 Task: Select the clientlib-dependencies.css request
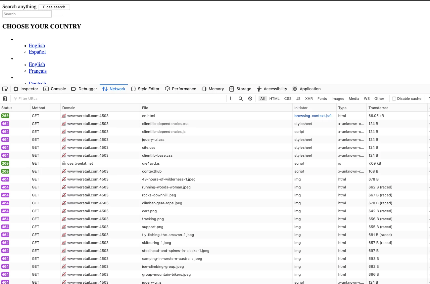pos(215,124)
